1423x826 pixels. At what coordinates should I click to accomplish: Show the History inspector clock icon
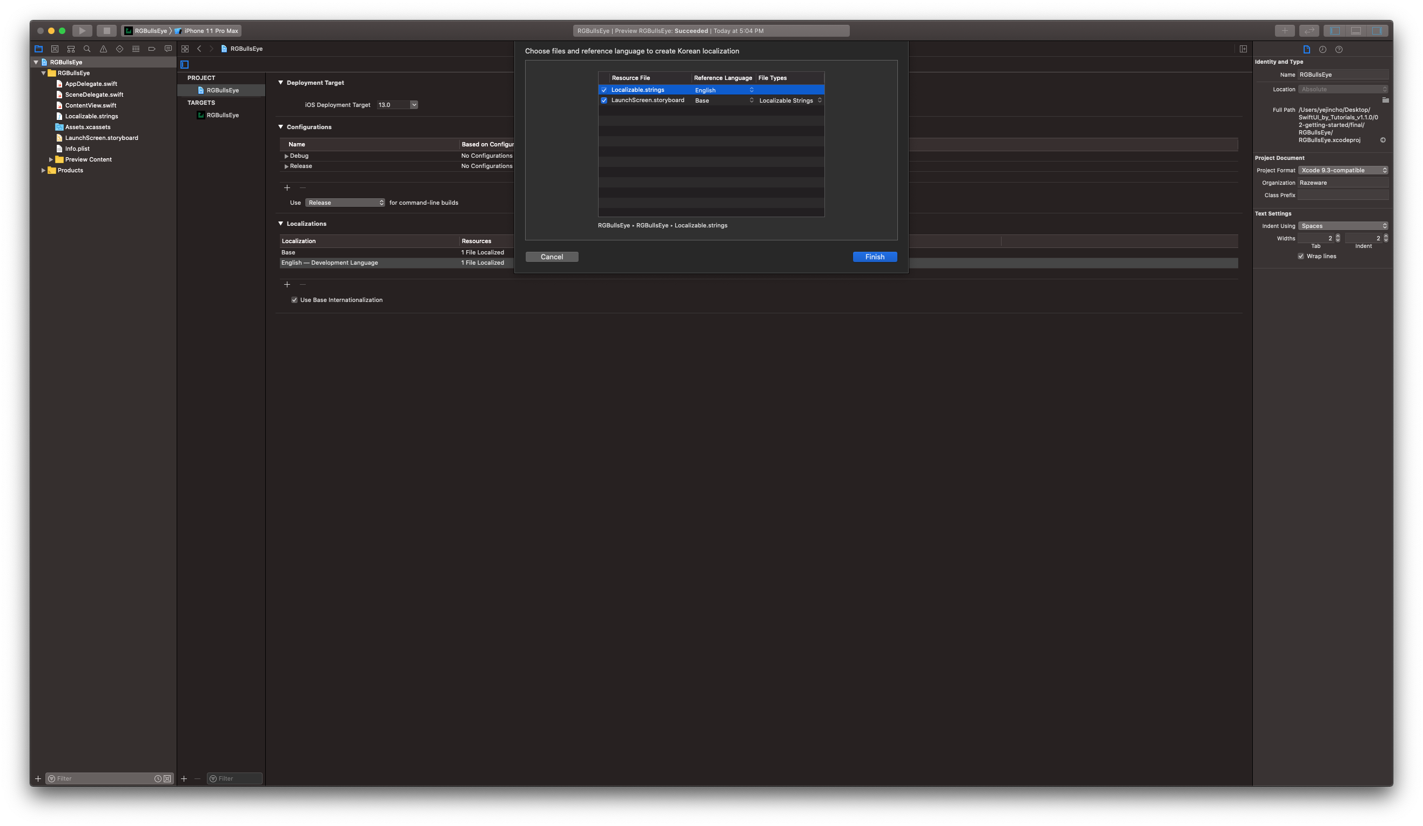[x=1323, y=50]
